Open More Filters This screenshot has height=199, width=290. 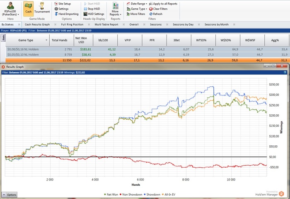pyautogui.click(x=136, y=14)
